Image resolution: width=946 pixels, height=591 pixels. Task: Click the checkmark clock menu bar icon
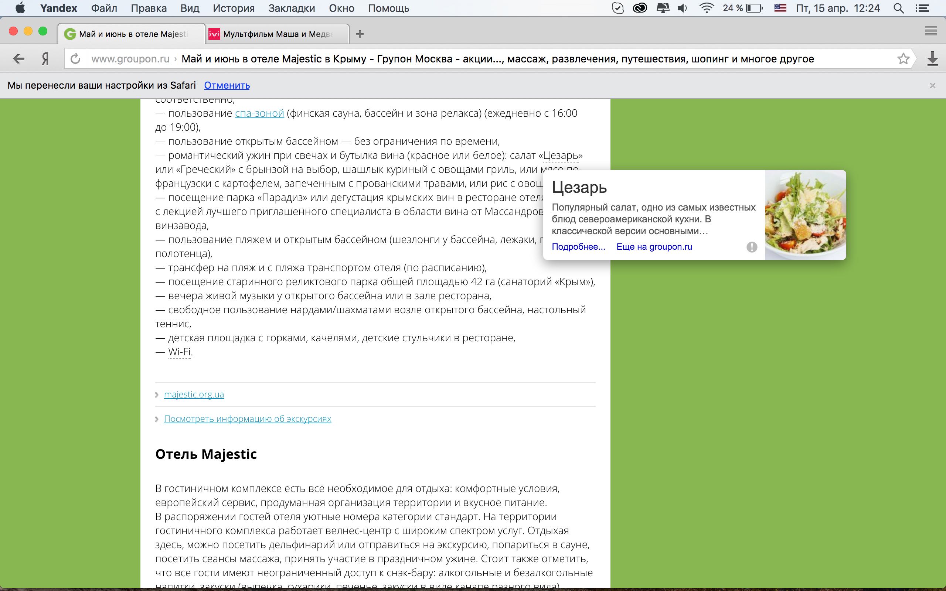pos(617,8)
